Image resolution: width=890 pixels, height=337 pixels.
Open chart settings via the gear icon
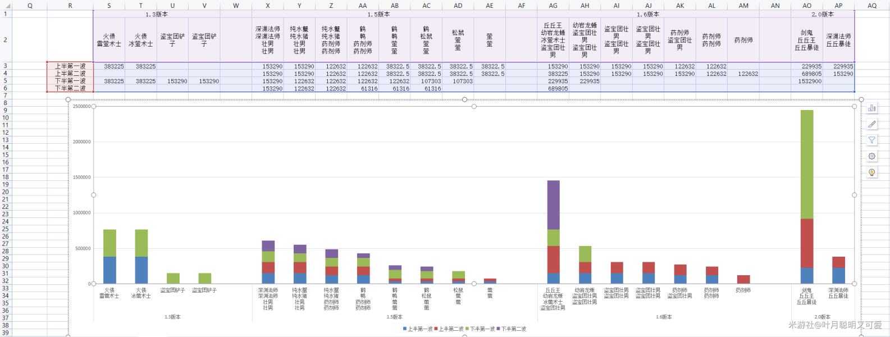pyautogui.click(x=871, y=156)
